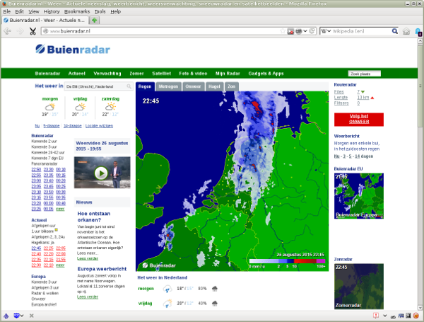Switch to the Motregen radar tab
Viewport: 424px width, 322px height.
(168, 86)
